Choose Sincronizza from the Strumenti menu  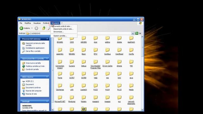pyautogui.click(x=64, y=32)
